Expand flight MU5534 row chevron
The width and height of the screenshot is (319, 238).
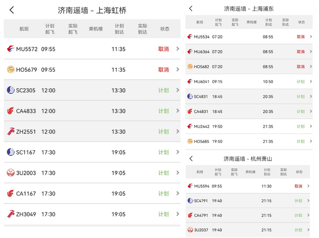[311, 37]
